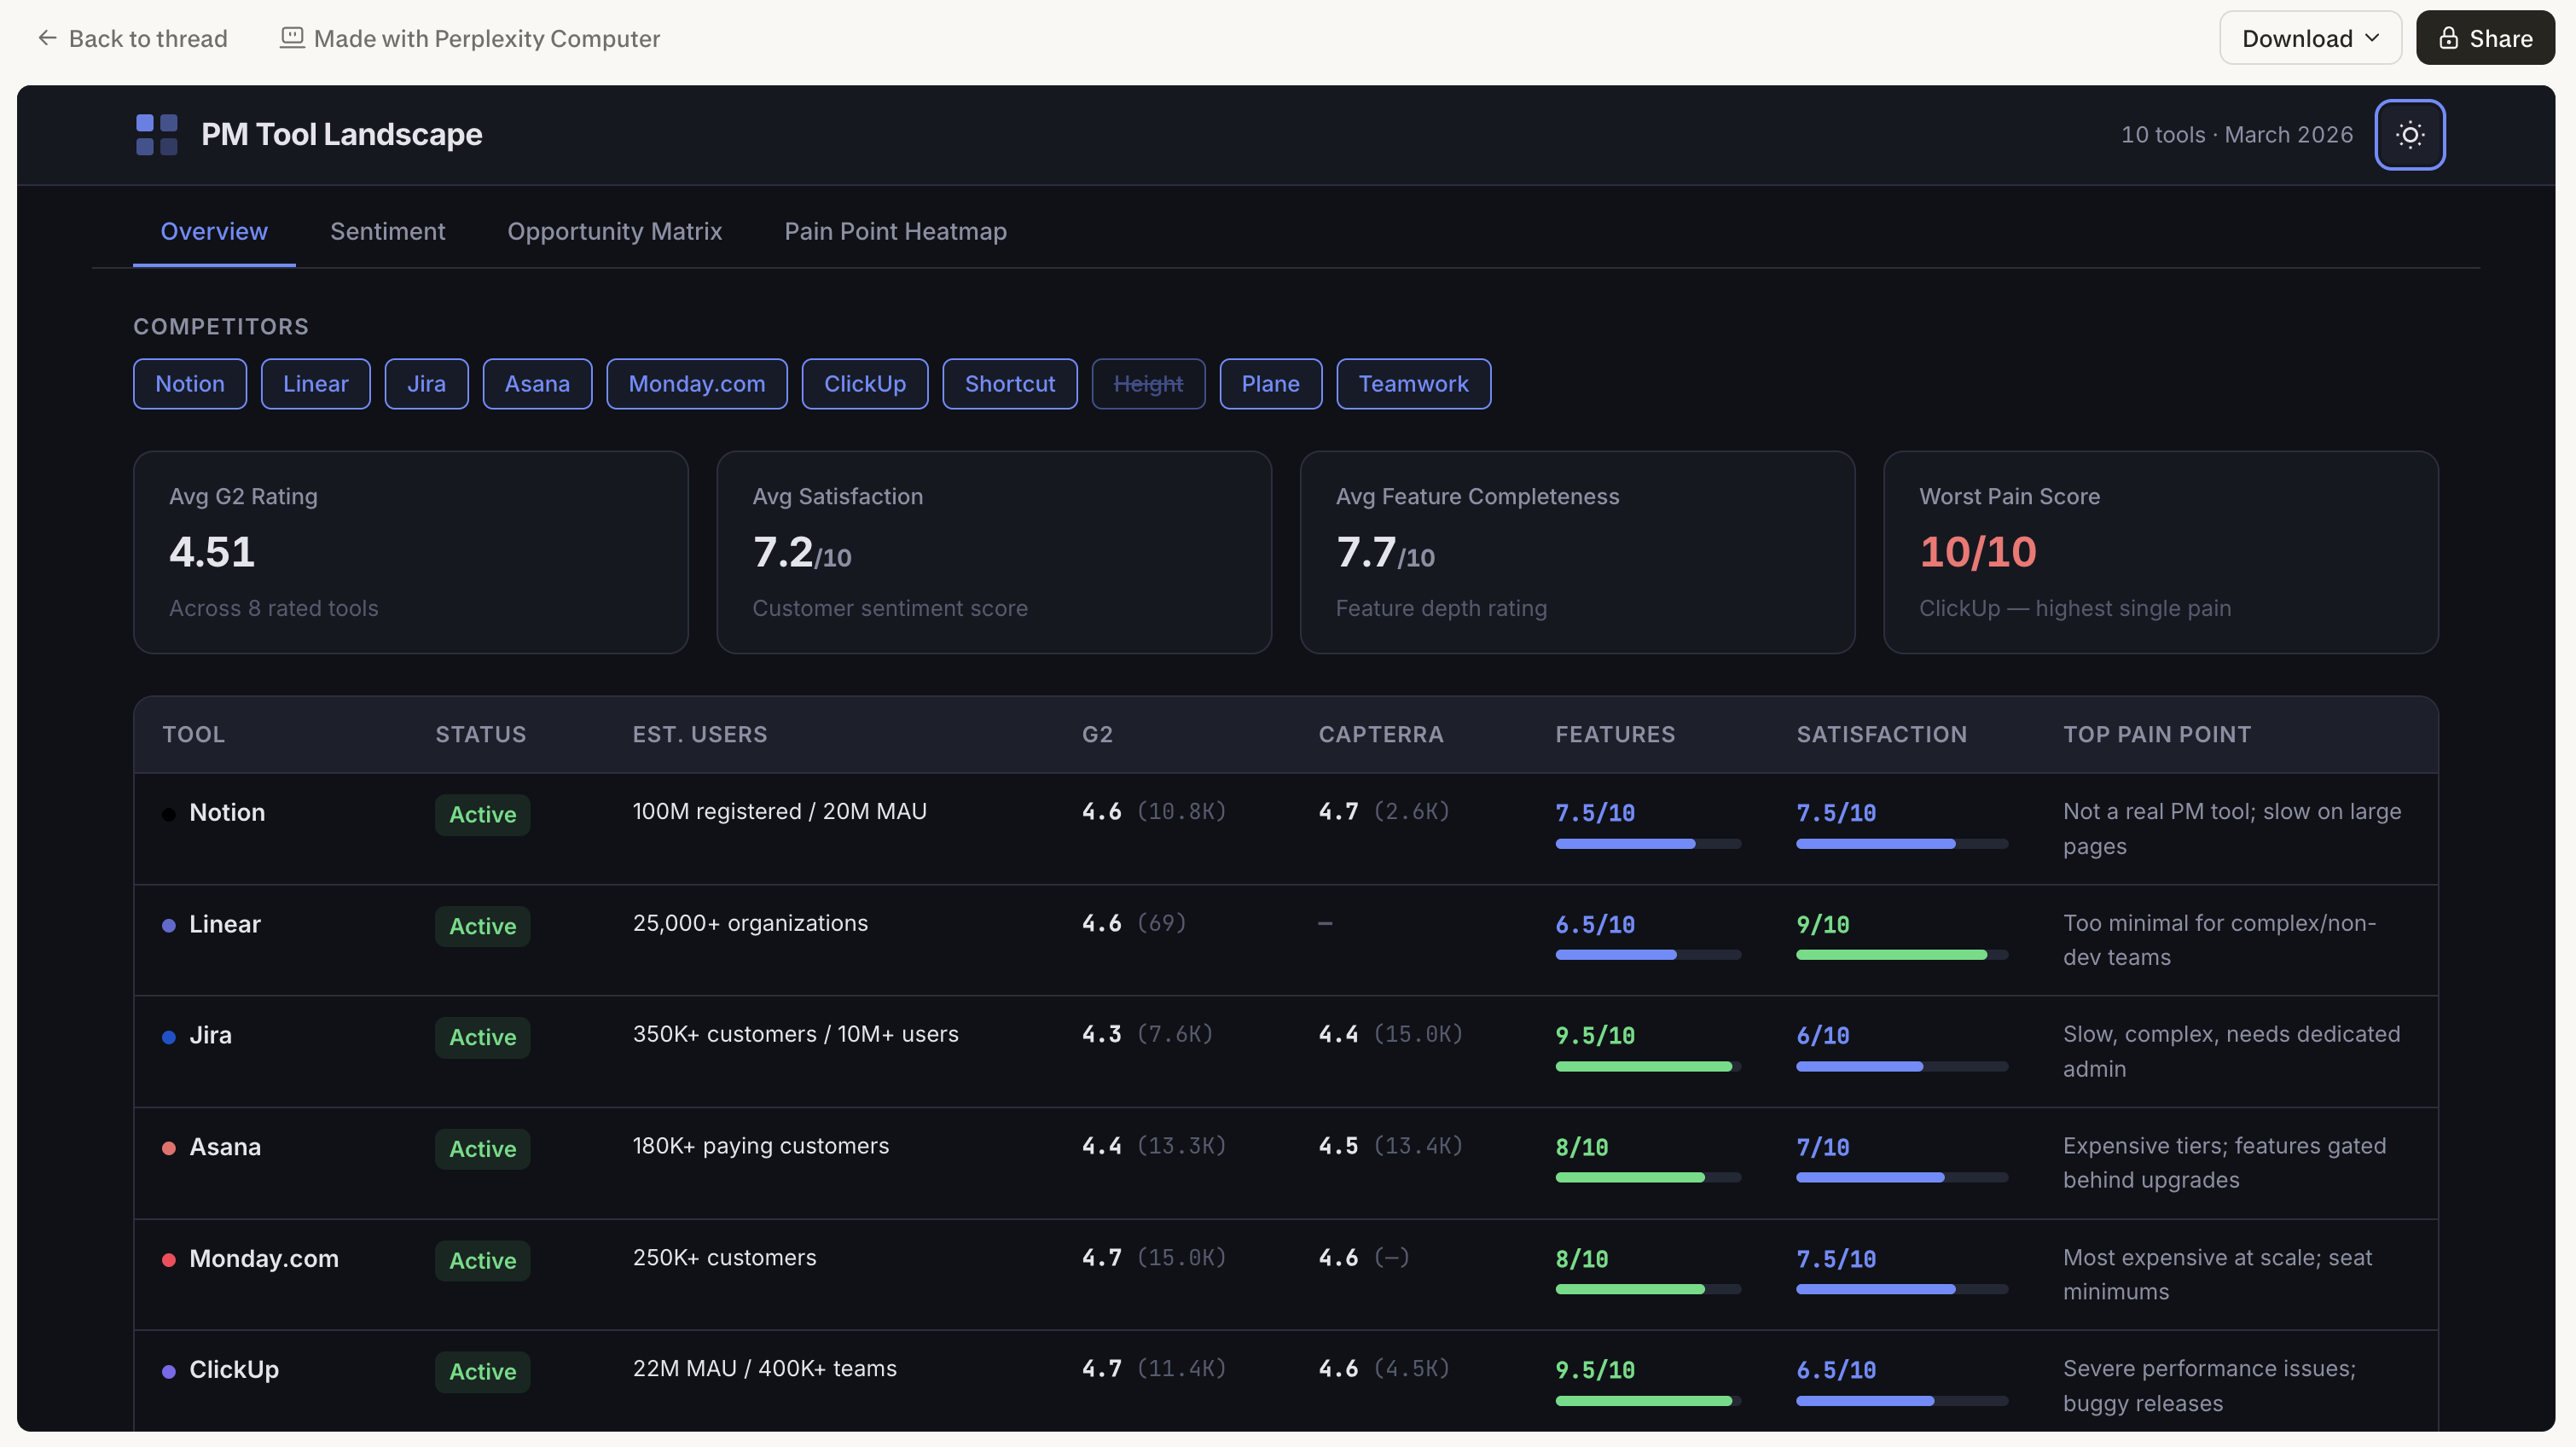
Task: Click the Worst Pain Score card
Action: coord(2161,552)
